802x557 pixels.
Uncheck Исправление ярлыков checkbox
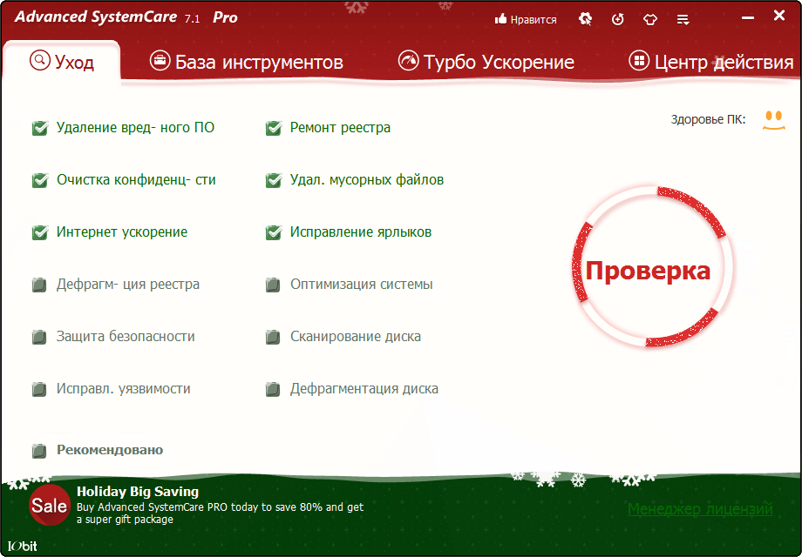(x=274, y=232)
